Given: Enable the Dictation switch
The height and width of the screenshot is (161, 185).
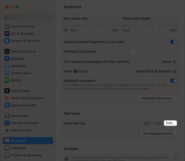Looking at the screenshot, I should coord(173,157).
